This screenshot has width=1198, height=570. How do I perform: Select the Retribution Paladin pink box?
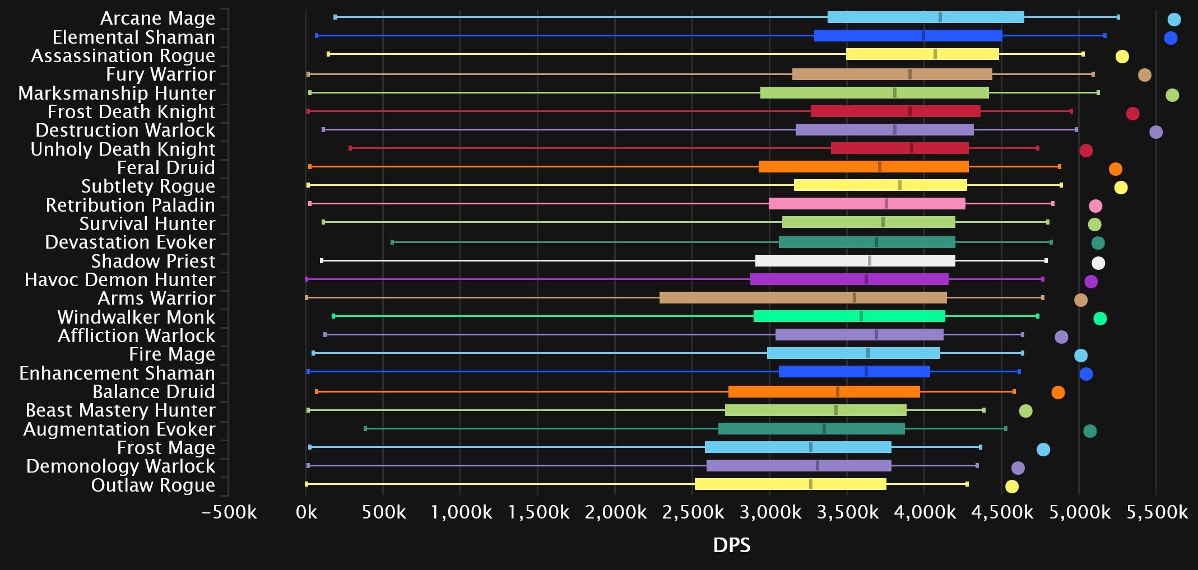coord(867,204)
